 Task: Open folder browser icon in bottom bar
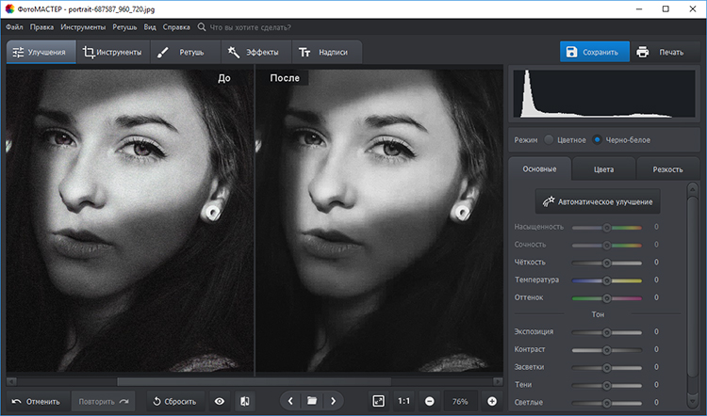click(312, 401)
